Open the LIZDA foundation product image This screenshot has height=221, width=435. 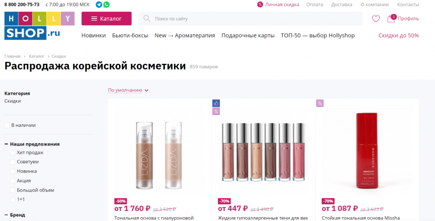[159, 156]
